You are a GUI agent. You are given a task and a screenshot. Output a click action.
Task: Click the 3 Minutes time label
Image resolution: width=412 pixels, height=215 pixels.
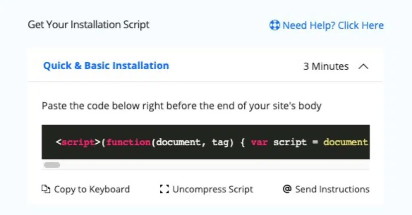326,66
